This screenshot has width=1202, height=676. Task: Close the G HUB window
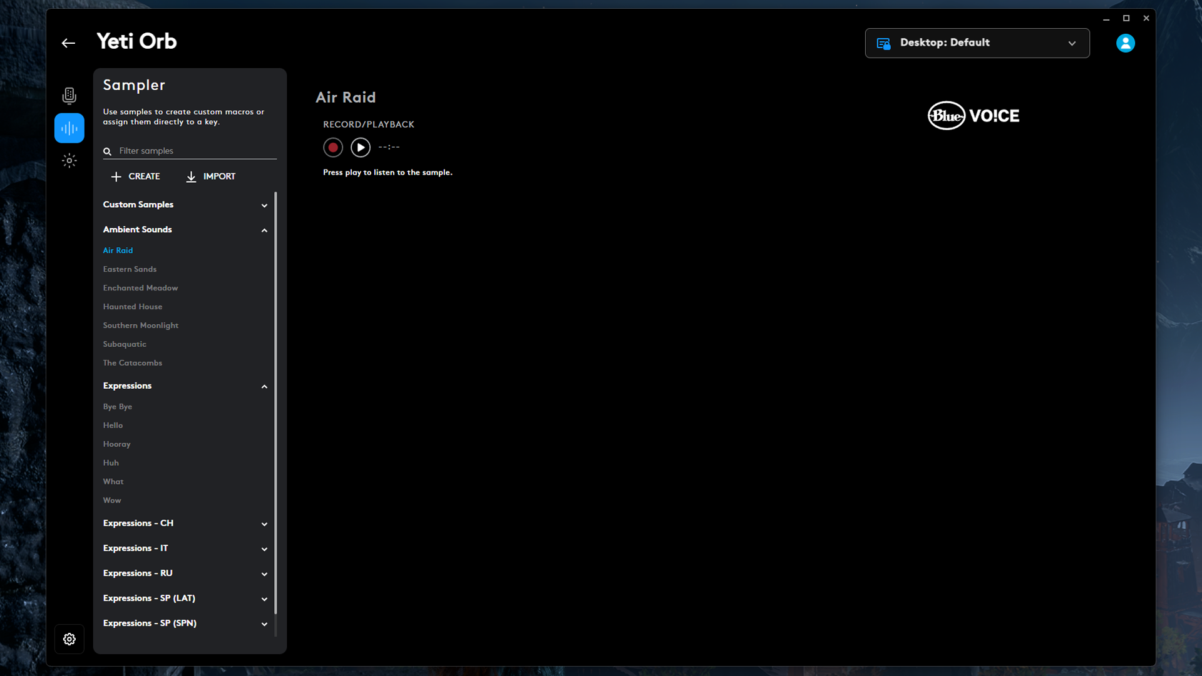coord(1146,18)
